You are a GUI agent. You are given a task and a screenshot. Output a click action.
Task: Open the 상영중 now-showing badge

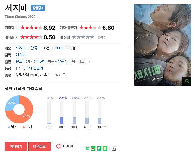38,8
